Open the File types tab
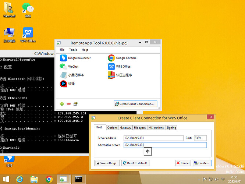The height and width of the screenshot is (184, 245). click(140, 128)
